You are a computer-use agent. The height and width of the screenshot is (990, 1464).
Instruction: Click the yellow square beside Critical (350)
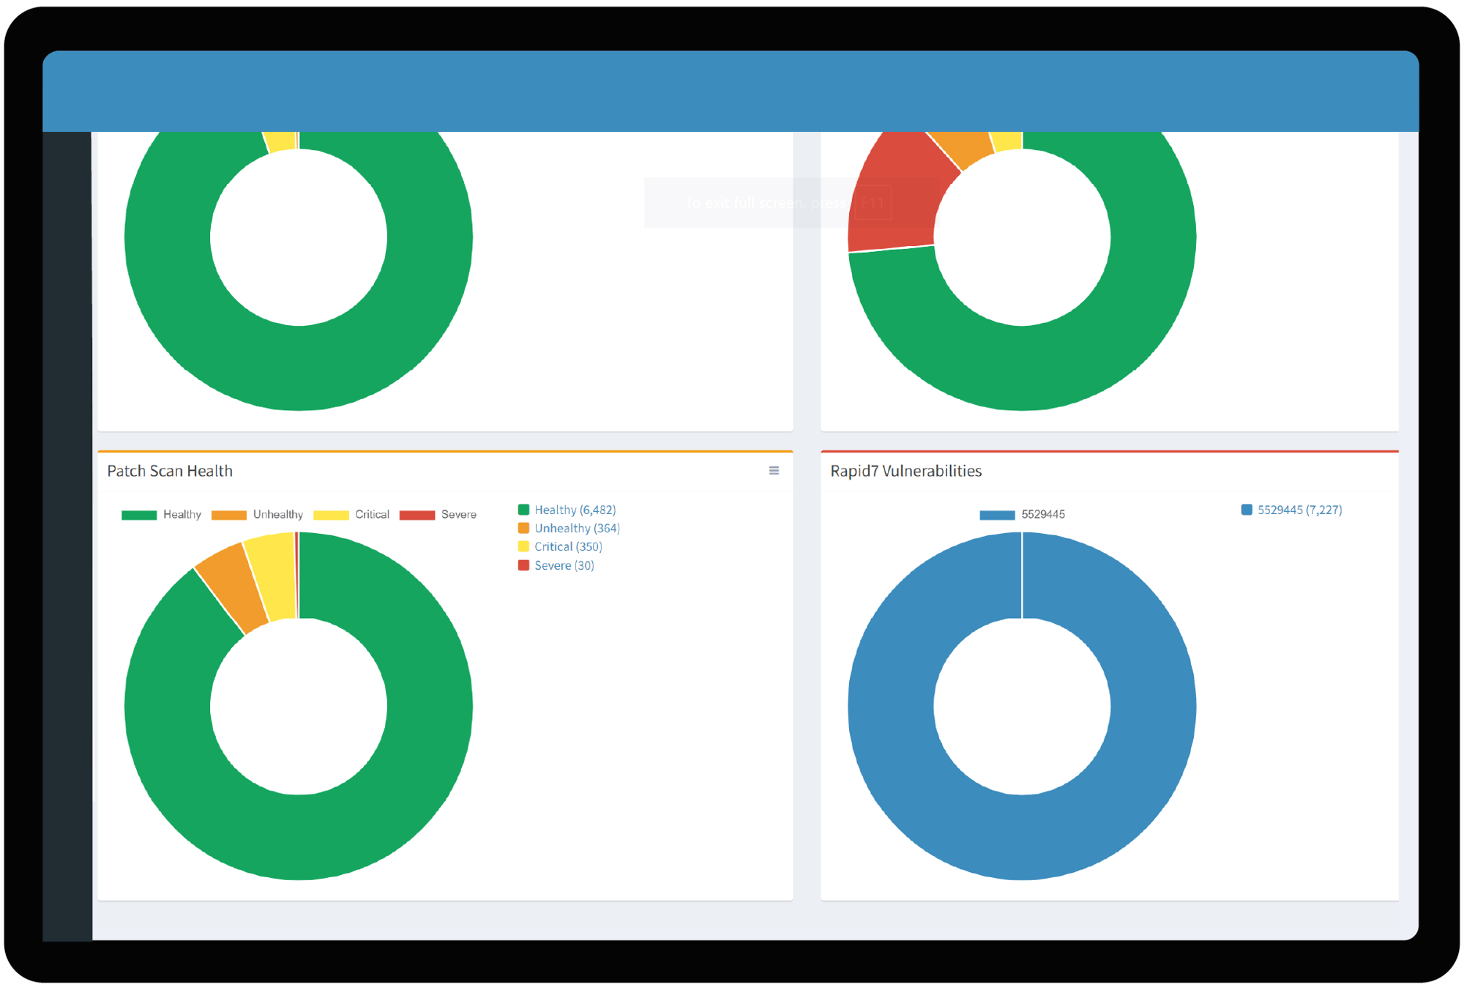click(x=523, y=546)
